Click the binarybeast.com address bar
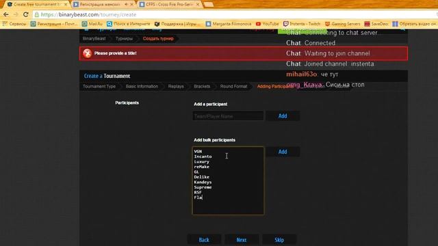438x246 pixels. pos(235,14)
